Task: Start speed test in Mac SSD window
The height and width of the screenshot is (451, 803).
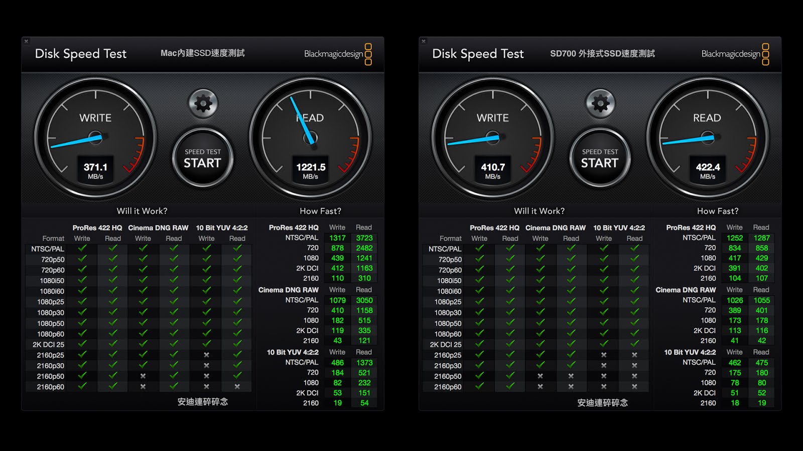Action: tap(203, 158)
